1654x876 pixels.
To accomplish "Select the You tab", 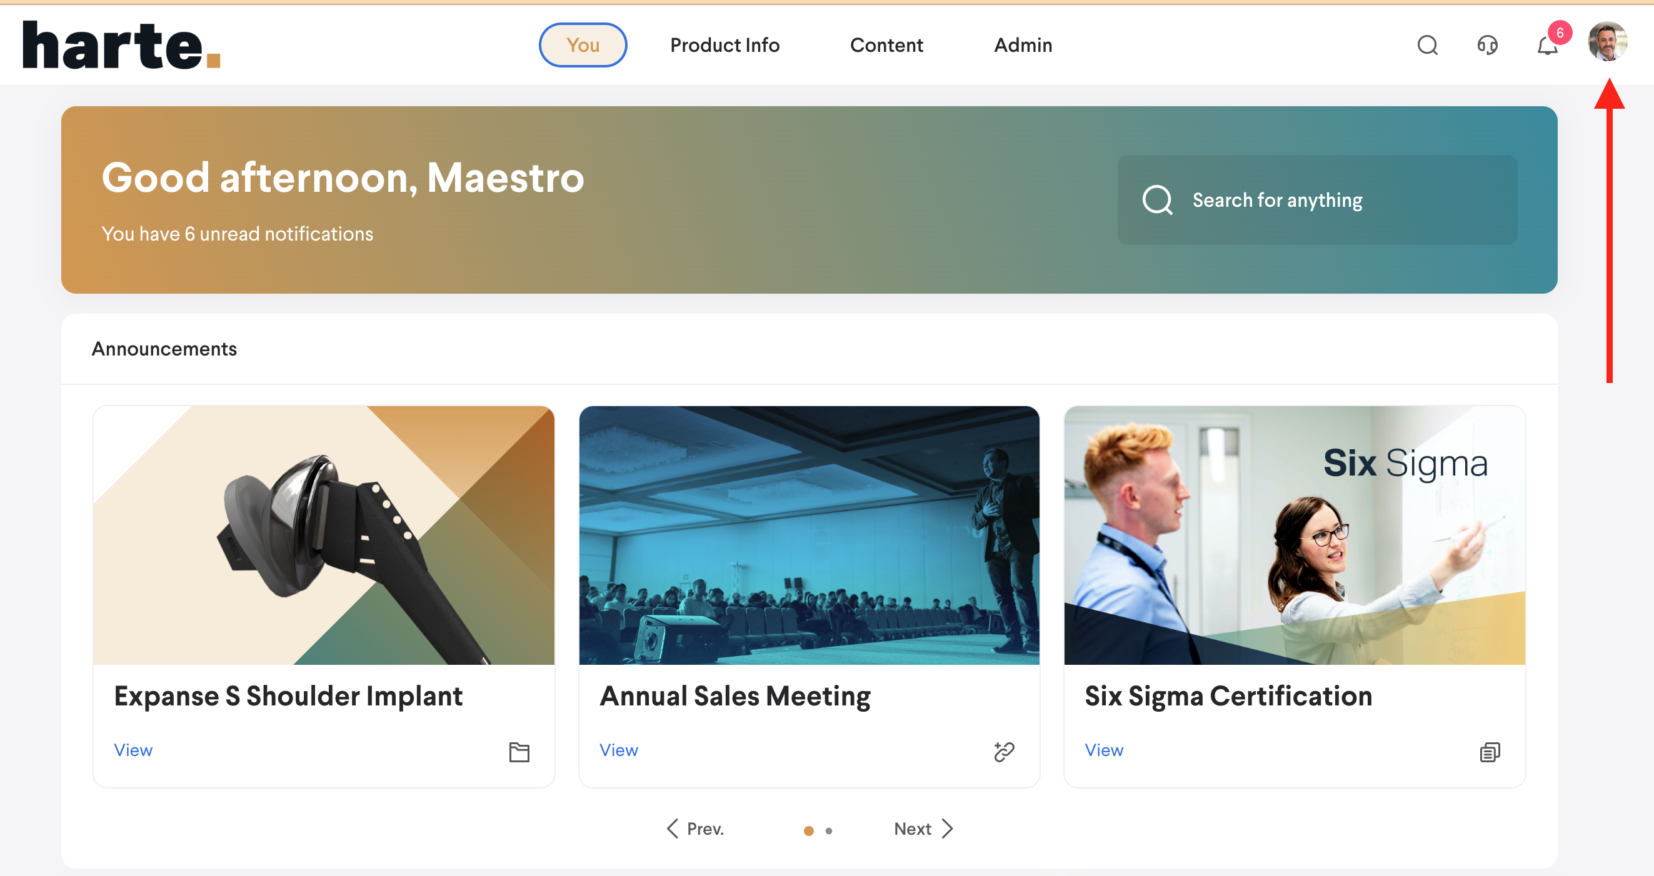I will 583,45.
